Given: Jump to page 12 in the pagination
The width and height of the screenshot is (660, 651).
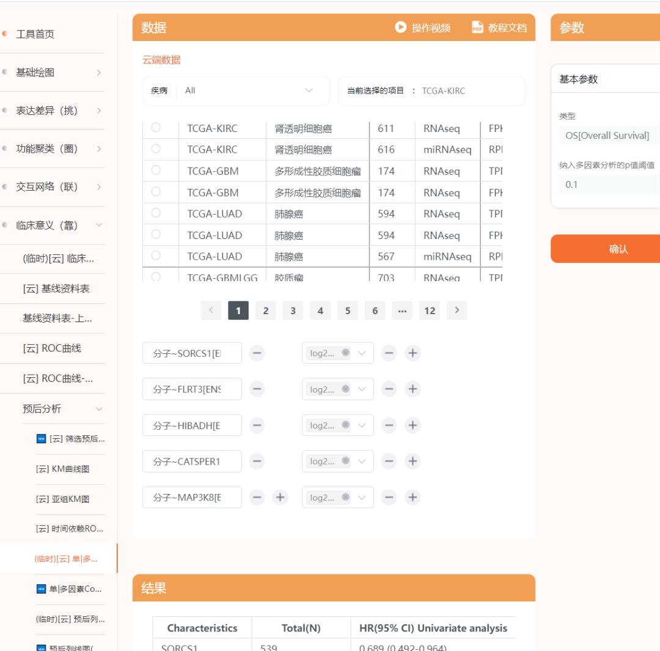Looking at the screenshot, I should point(430,311).
